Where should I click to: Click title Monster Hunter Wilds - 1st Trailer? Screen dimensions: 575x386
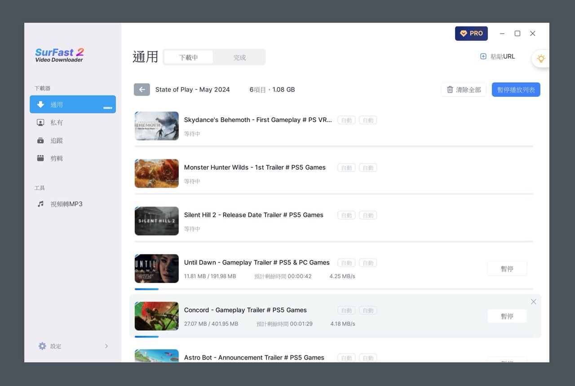255,167
